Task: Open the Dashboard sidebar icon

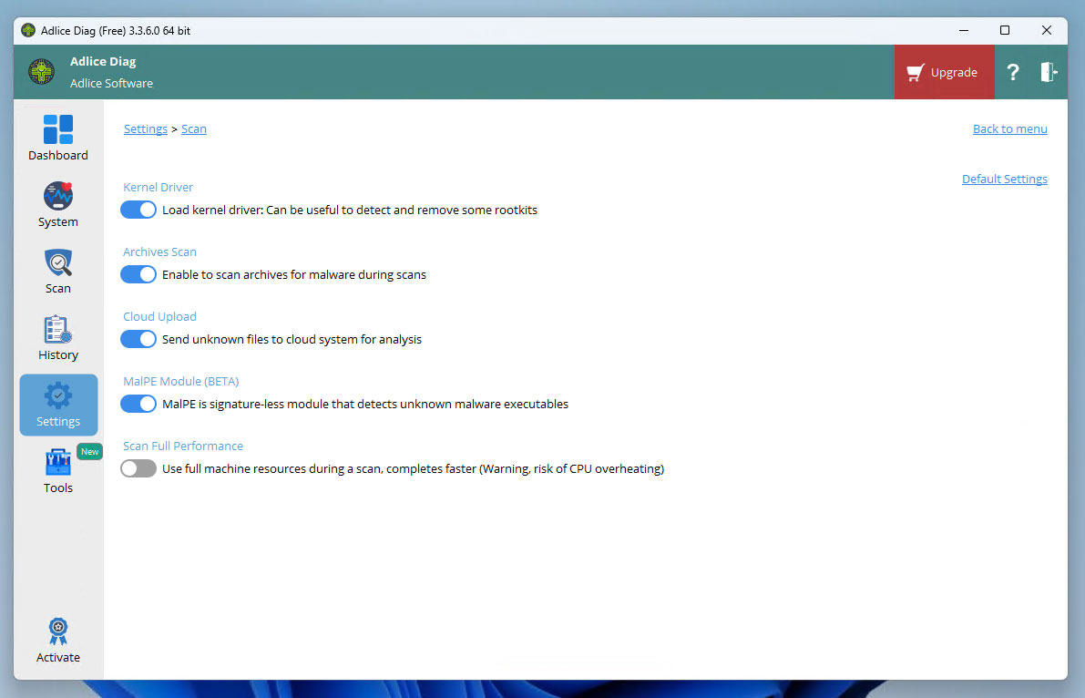Action: [58, 130]
